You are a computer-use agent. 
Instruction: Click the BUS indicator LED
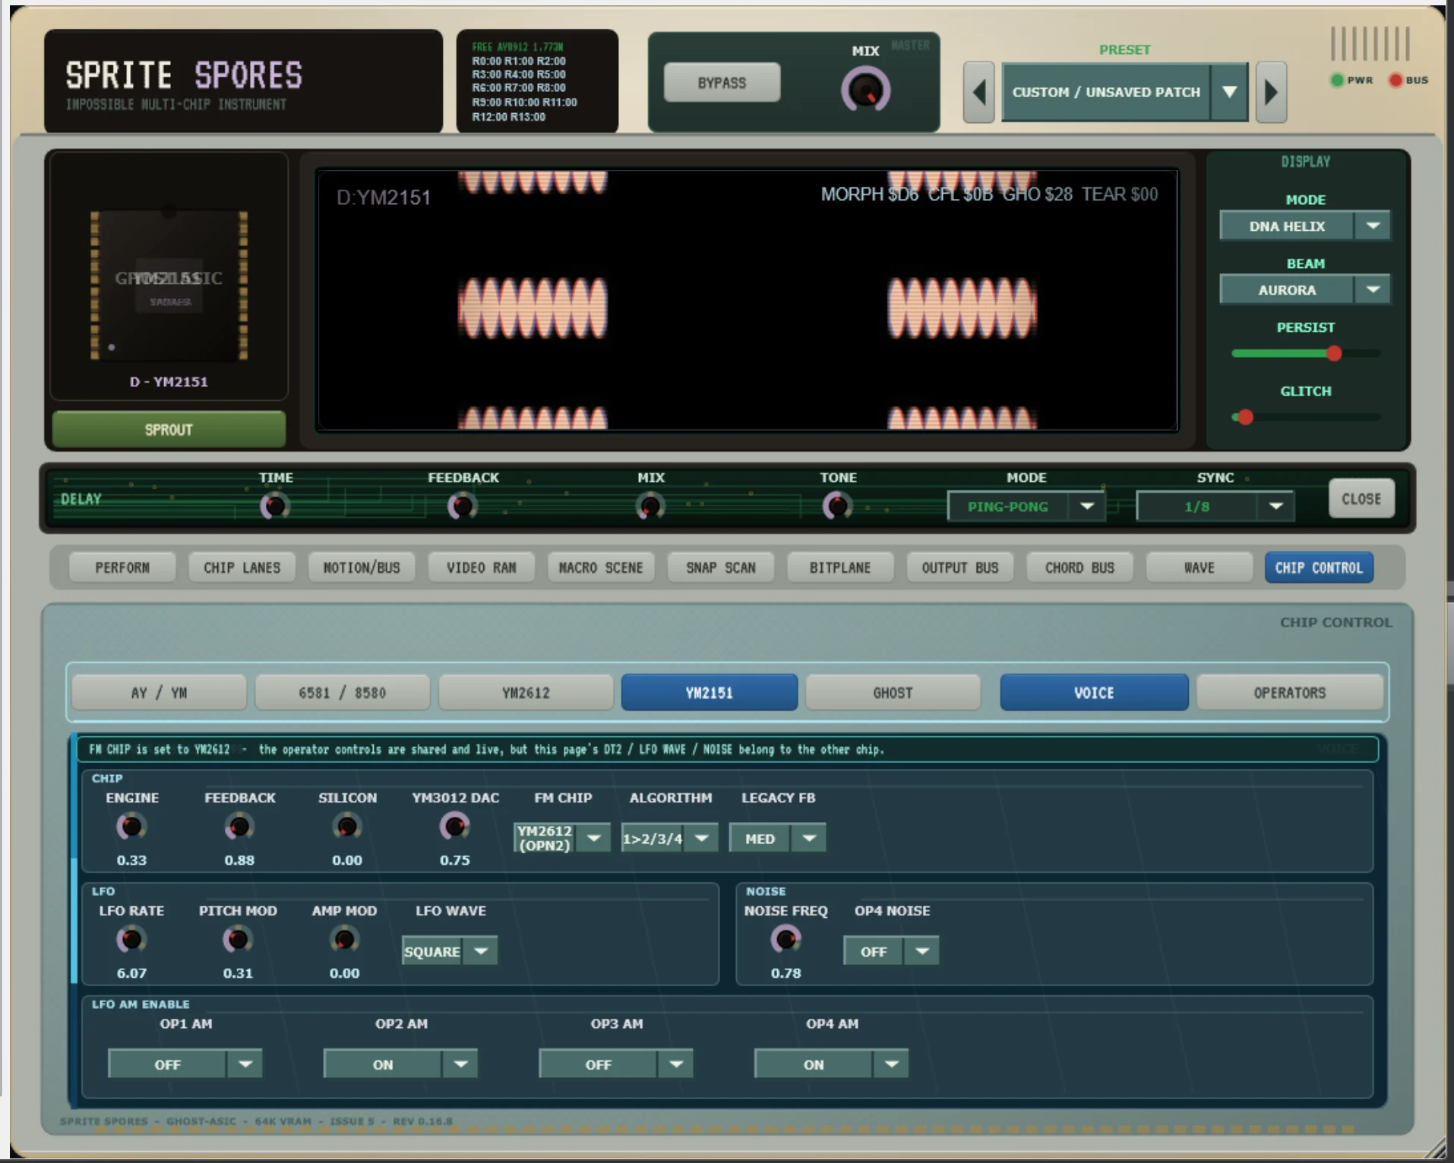(x=1396, y=80)
